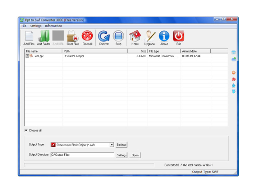
Task: Sort by the Size column header
Action: click(138, 51)
